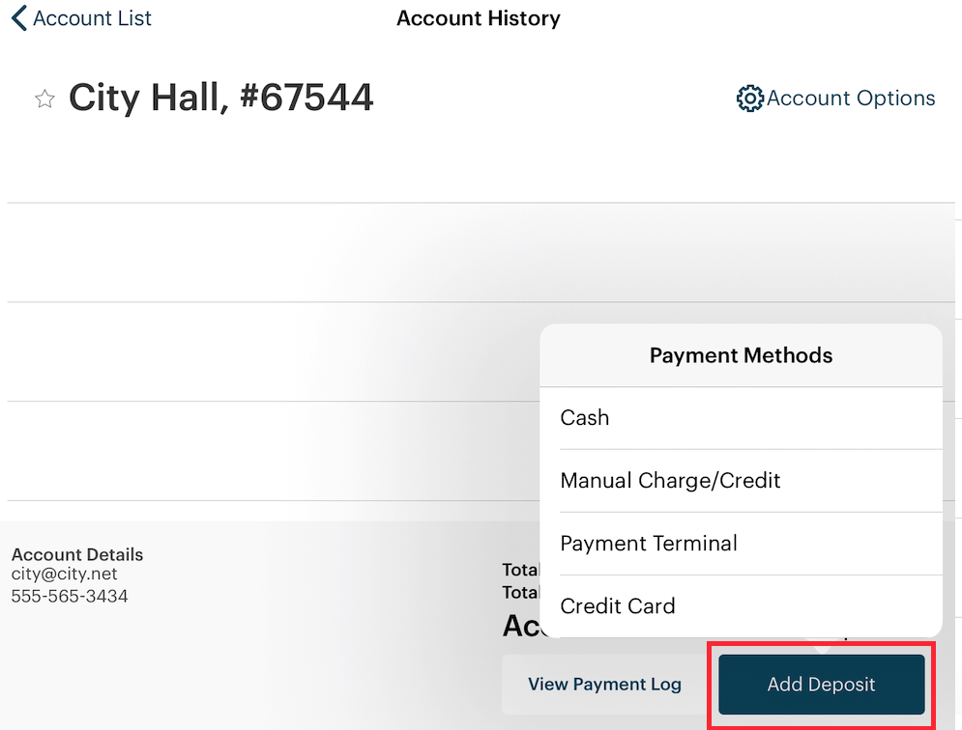The width and height of the screenshot is (962, 730).
Task: Open View Payment Log
Action: [x=604, y=684]
